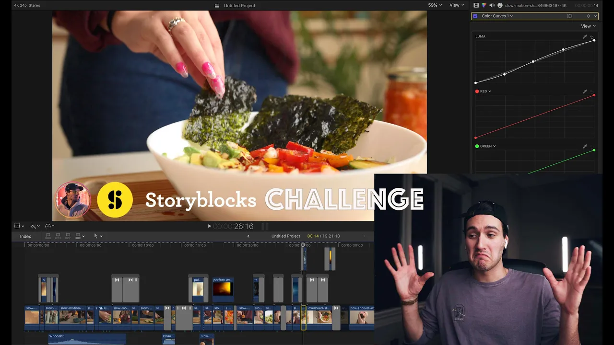Viewport: 614px width, 345px height.
Task: Click the LUMA curve eyedropper
Action: 585,36
